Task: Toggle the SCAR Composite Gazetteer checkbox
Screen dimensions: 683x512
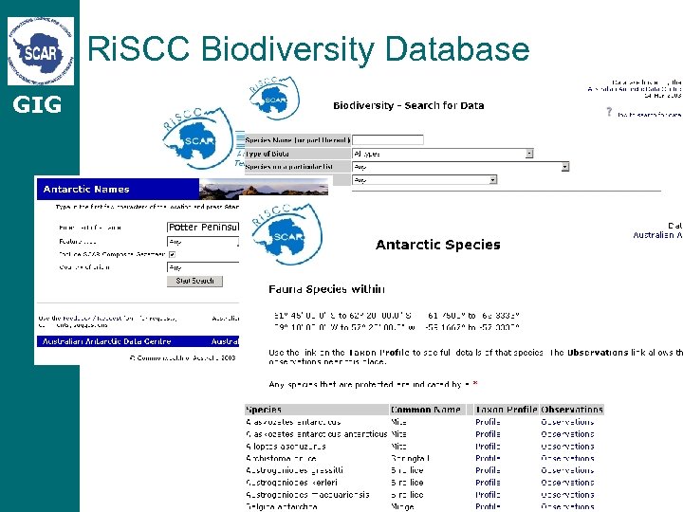Action: (x=172, y=254)
